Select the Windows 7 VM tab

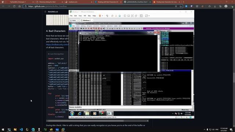point(87,21)
